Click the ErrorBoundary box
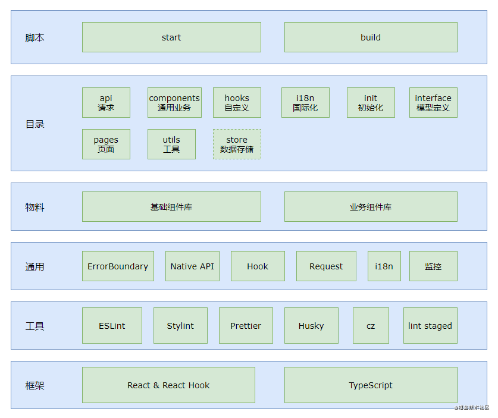The image size is (498, 418). coord(118,266)
